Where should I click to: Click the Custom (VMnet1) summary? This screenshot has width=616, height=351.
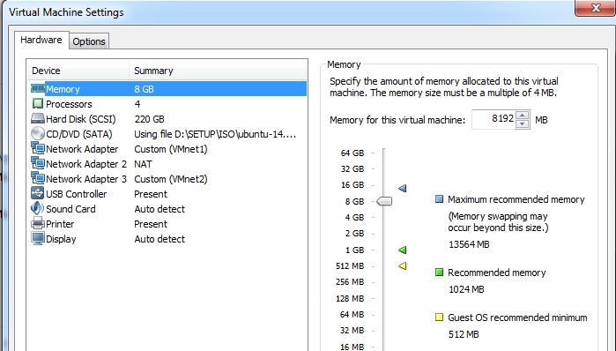pyautogui.click(x=170, y=149)
